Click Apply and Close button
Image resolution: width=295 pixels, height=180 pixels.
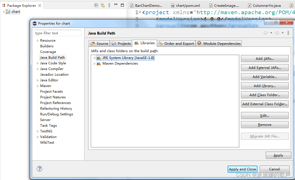(x=242, y=169)
